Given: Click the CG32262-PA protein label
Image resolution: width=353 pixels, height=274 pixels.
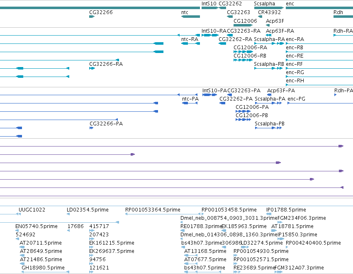Looking at the screenshot, I should pos(236,99).
